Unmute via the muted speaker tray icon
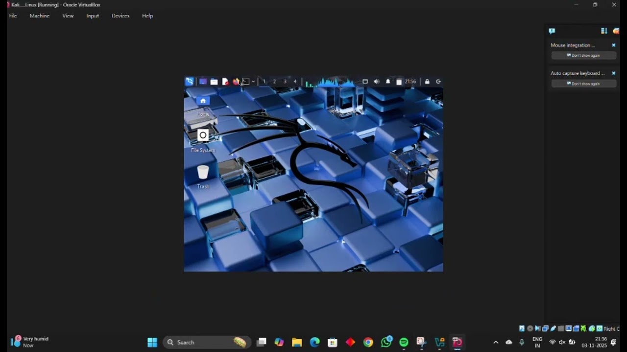Screen dimensions: 627x352 (562, 342)
